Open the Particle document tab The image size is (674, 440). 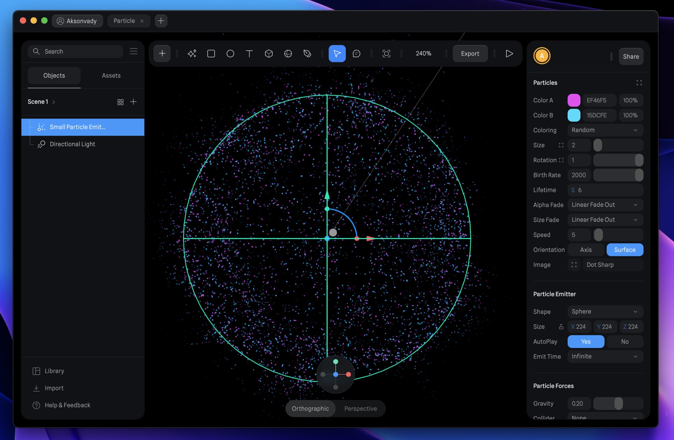pyautogui.click(x=124, y=21)
